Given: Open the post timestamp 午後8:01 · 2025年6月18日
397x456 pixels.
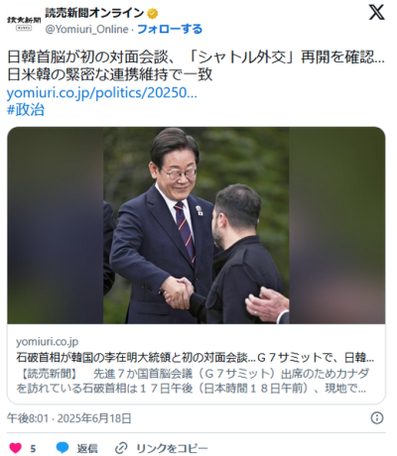Looking at the screenshot, I should [x=69, y=418].
